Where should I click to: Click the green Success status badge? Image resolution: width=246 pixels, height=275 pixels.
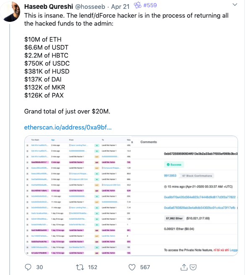coord(174,164)
